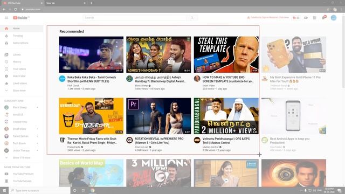Click the Cinecom.net channel avatar

click(129, 140)
